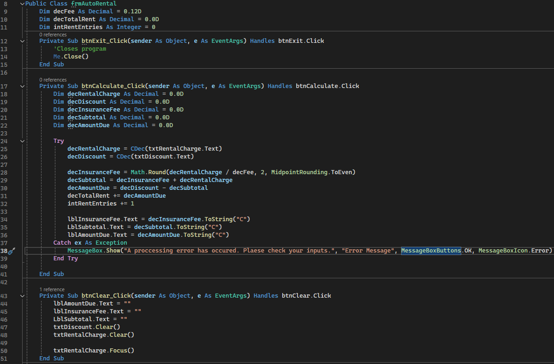Click MessageBoxIcon.Error argument

click(513, 251)
